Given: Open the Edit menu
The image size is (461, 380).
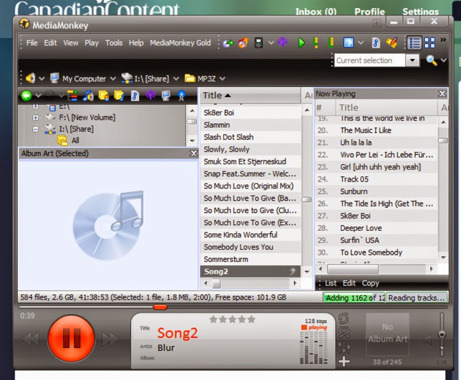Looking at the screenshot, I should 50,43.
